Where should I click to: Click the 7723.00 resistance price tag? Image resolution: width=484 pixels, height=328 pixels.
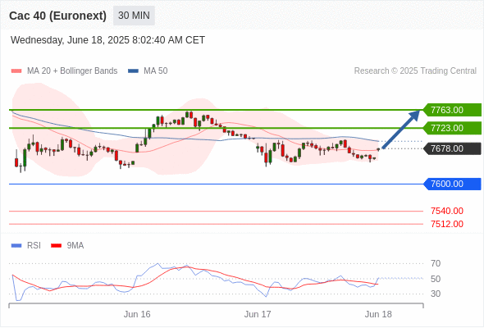(x=452, y=128)
